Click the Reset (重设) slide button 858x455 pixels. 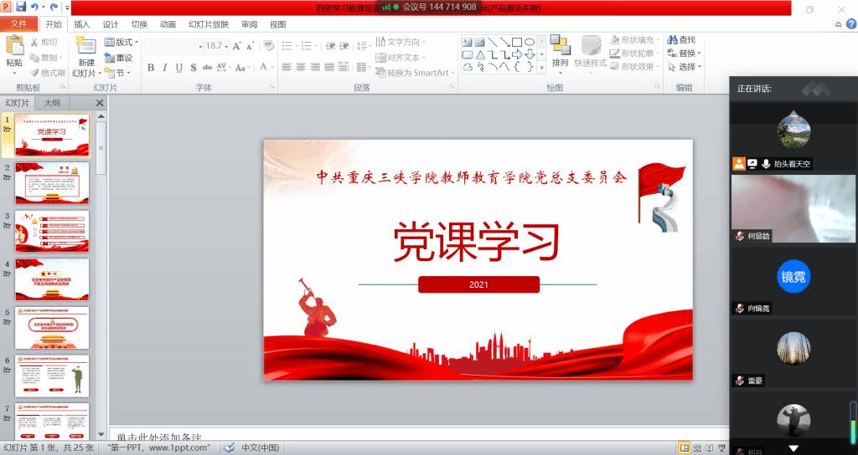click(x=119, y=58)
